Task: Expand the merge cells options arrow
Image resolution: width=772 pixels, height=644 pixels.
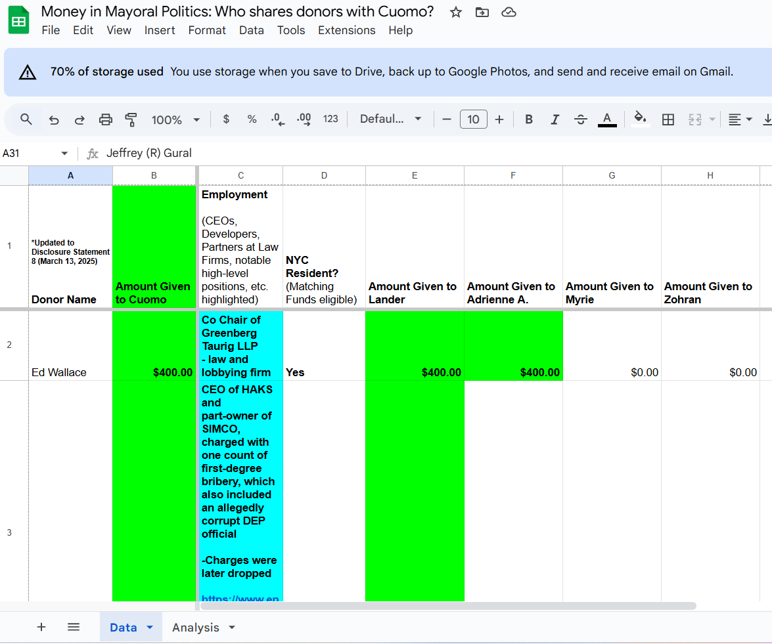Action: pyautogui.click(x=712, y=119)
